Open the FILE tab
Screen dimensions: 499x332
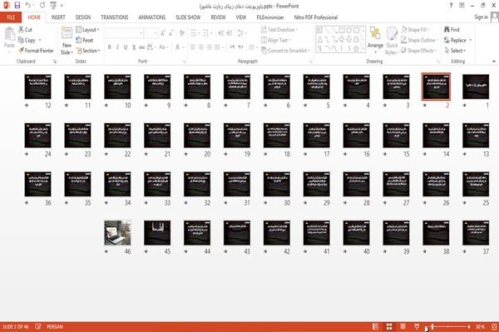point(11,17)
